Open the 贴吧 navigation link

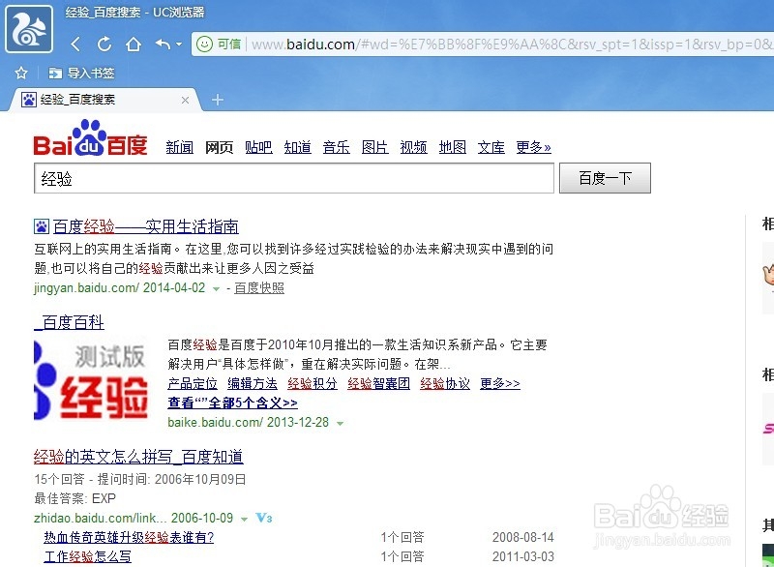coord(258,147)
